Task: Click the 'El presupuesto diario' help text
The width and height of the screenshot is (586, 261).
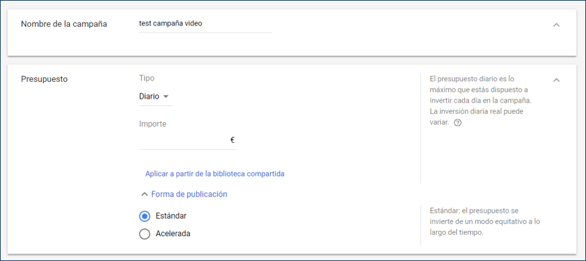Action: 480,101
